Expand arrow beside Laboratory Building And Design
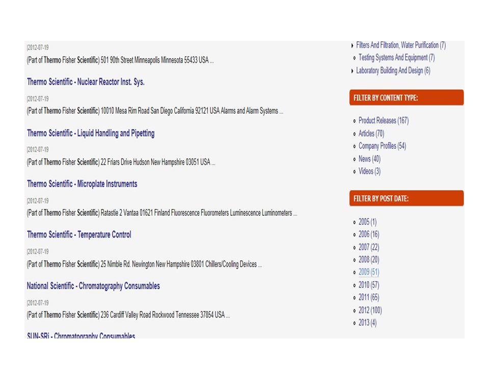489x367 pixels. pyautogui.click(x=352, y=71)
